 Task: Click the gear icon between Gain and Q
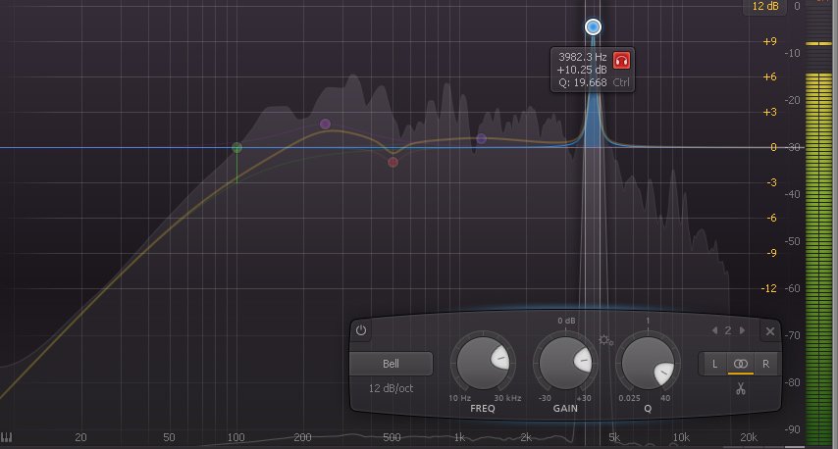click(605, 340)
